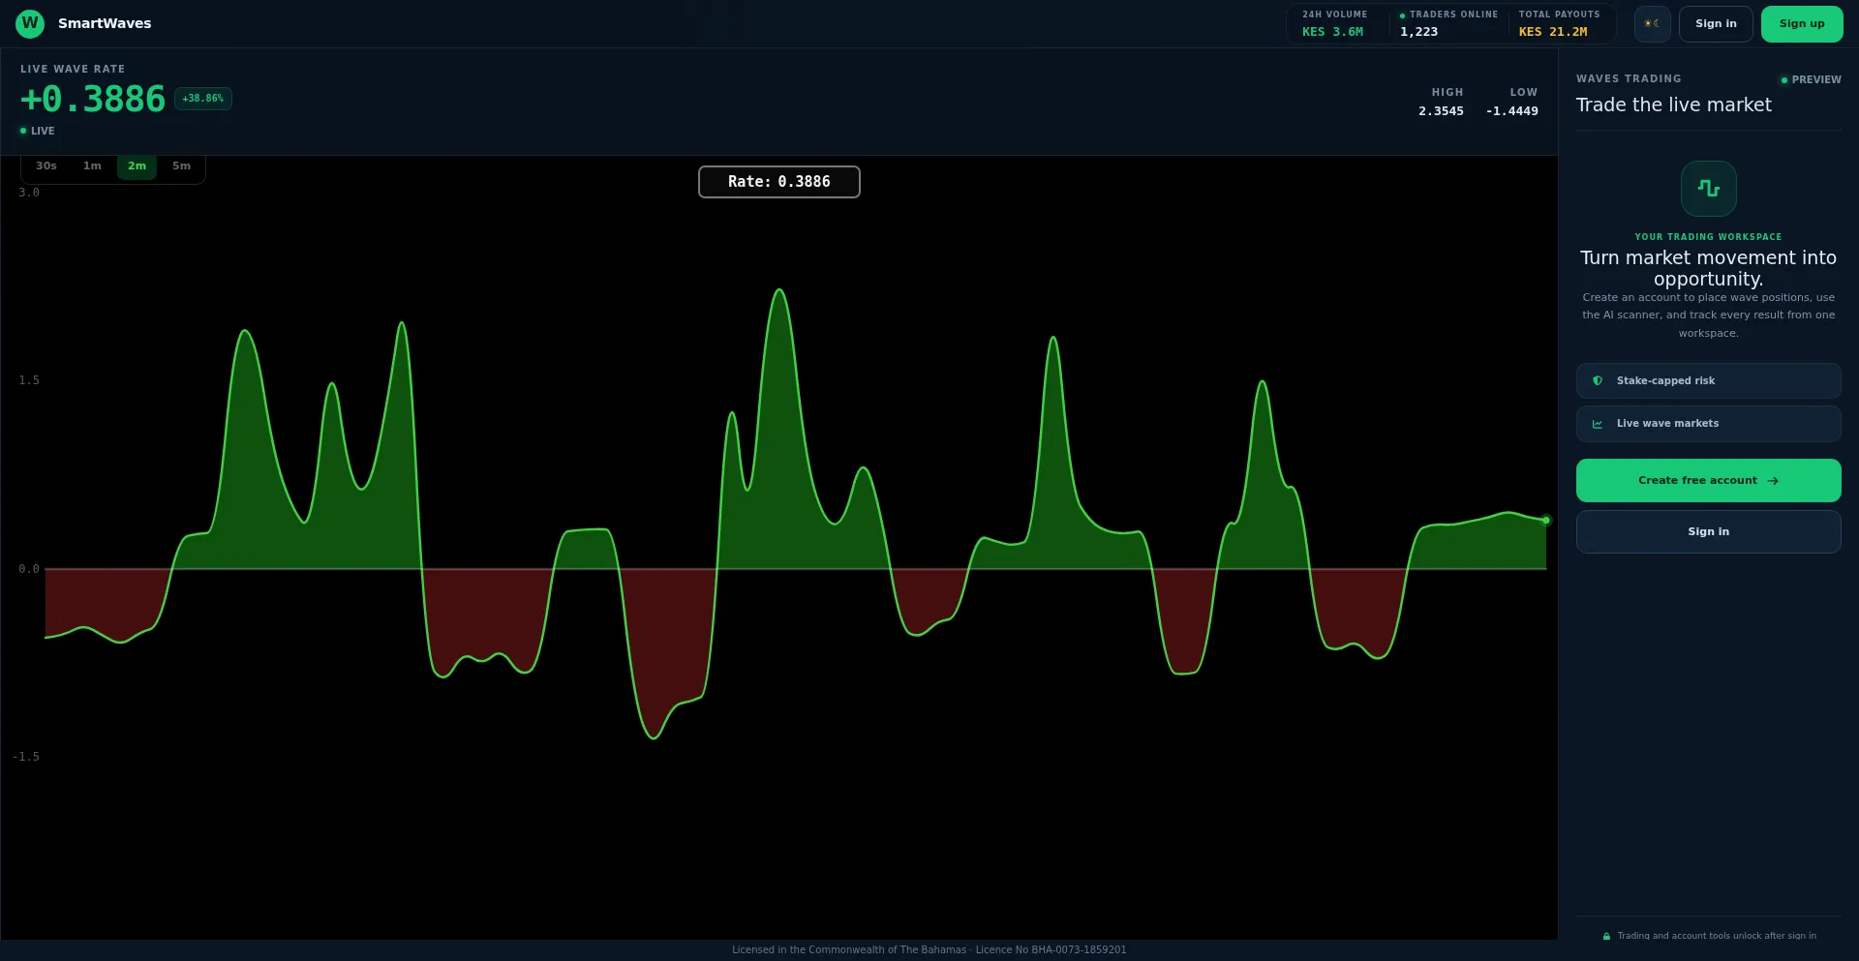
Task: Toggle the light/dark theme switch
Action: (x=1652, y=23)
